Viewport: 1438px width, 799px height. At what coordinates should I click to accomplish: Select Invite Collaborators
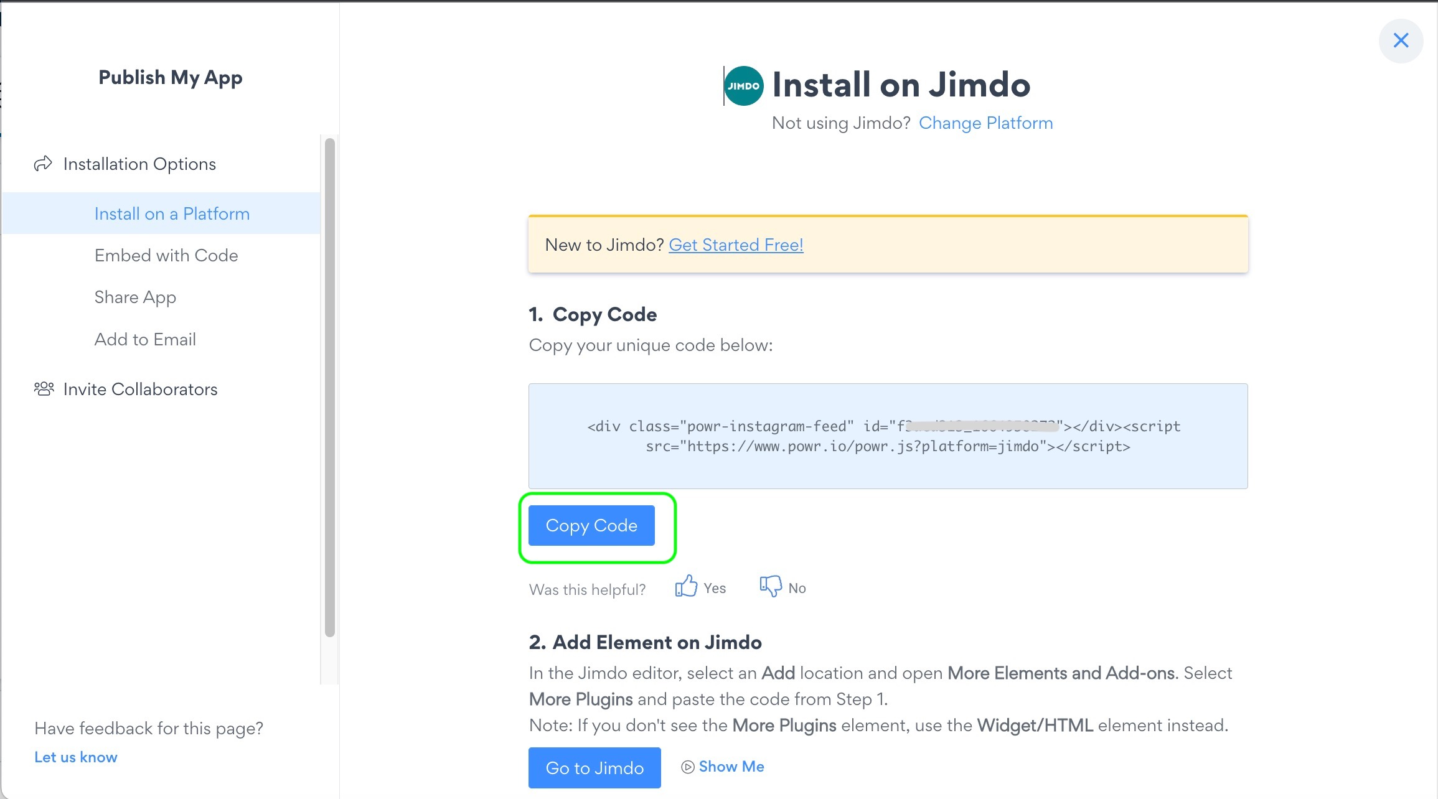pyautogui.click(x=140, y=388)
